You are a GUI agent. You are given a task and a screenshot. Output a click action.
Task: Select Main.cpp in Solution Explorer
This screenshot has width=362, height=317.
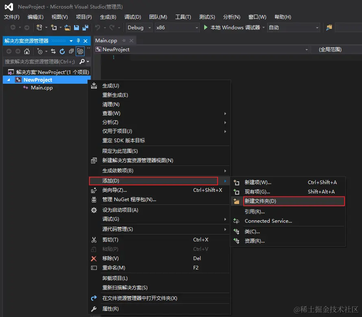42,88
